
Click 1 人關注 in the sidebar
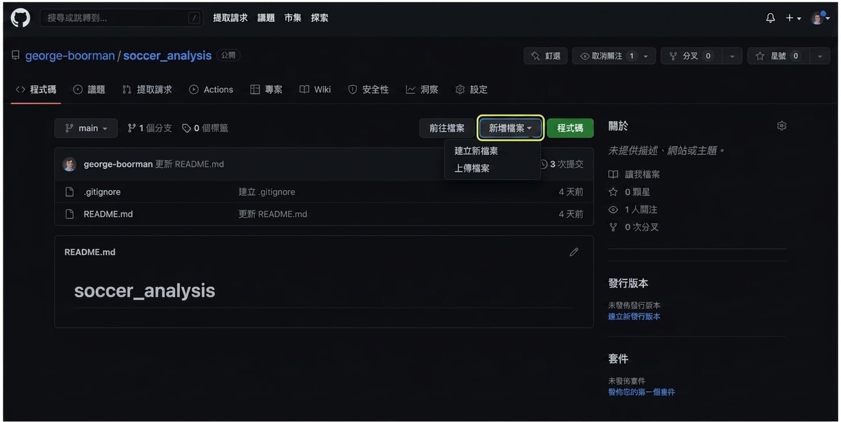[x=641, y=209]
